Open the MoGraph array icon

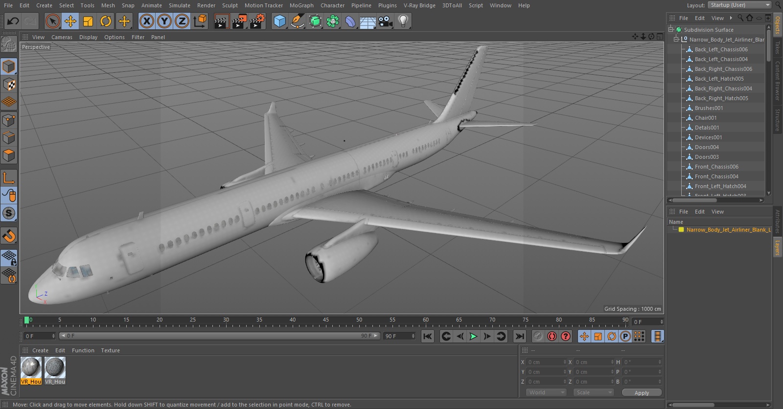pos(333,21)
